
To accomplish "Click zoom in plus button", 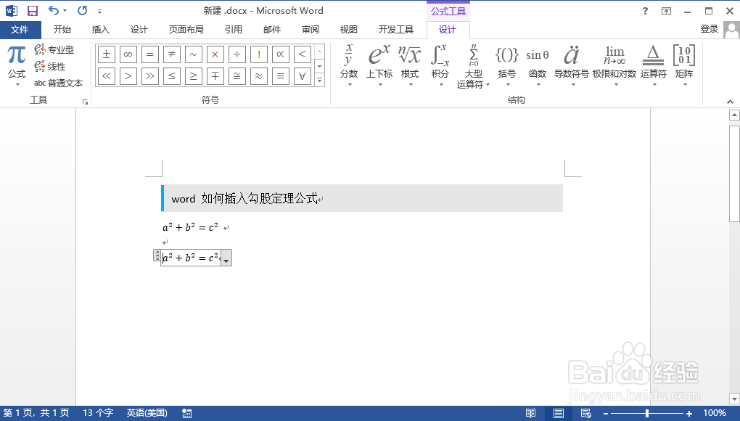I will coord(689,414).
